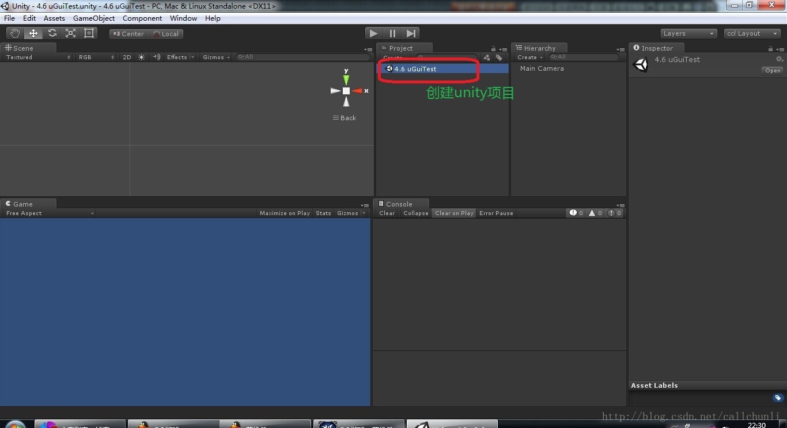Open the Help menu

(213, 18)
